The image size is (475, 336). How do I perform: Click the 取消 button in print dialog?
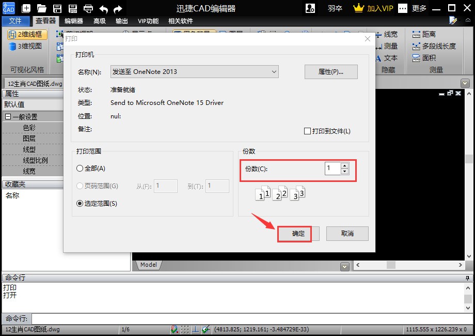click(347, 234)
